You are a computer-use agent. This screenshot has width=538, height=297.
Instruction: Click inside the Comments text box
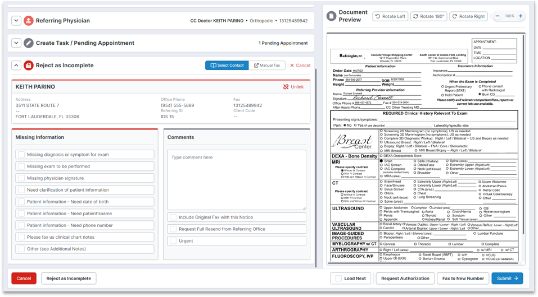click(x=236, y=179)
